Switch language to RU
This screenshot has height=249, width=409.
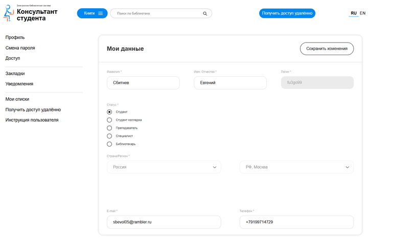353,13
